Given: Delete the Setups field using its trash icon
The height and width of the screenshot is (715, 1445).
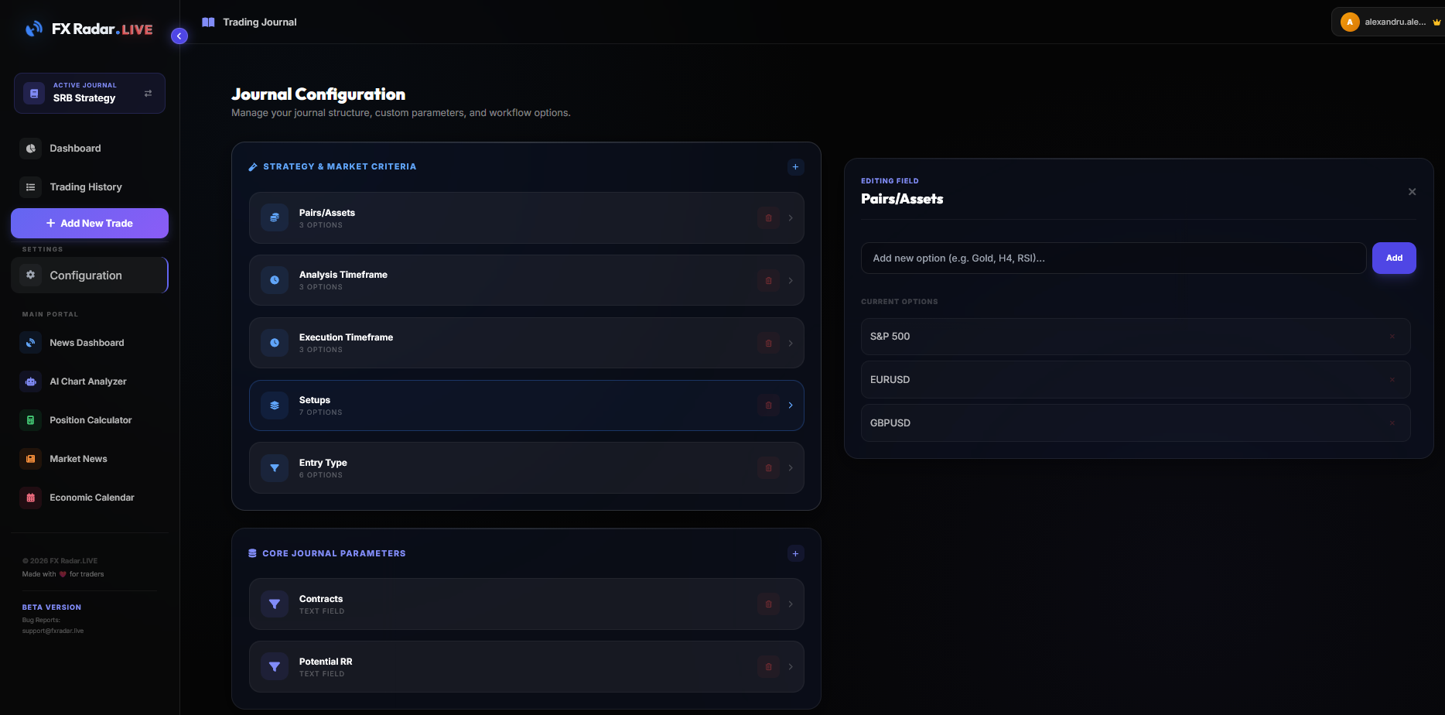Looking at the screenshot, I should [x=768, y=405].
